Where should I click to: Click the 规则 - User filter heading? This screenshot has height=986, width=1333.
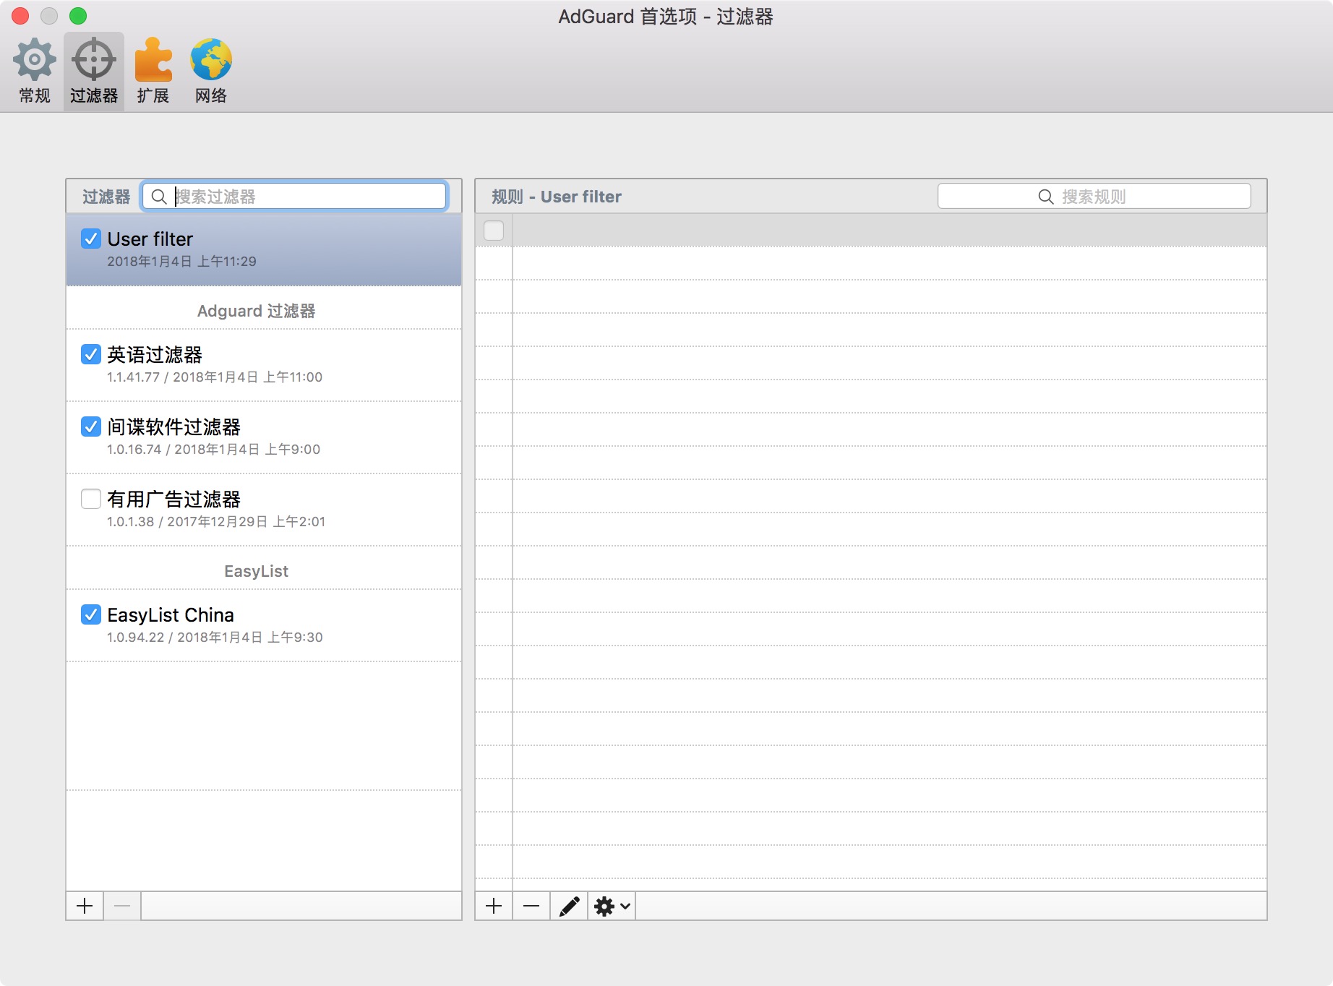click(x=557, y=197)
